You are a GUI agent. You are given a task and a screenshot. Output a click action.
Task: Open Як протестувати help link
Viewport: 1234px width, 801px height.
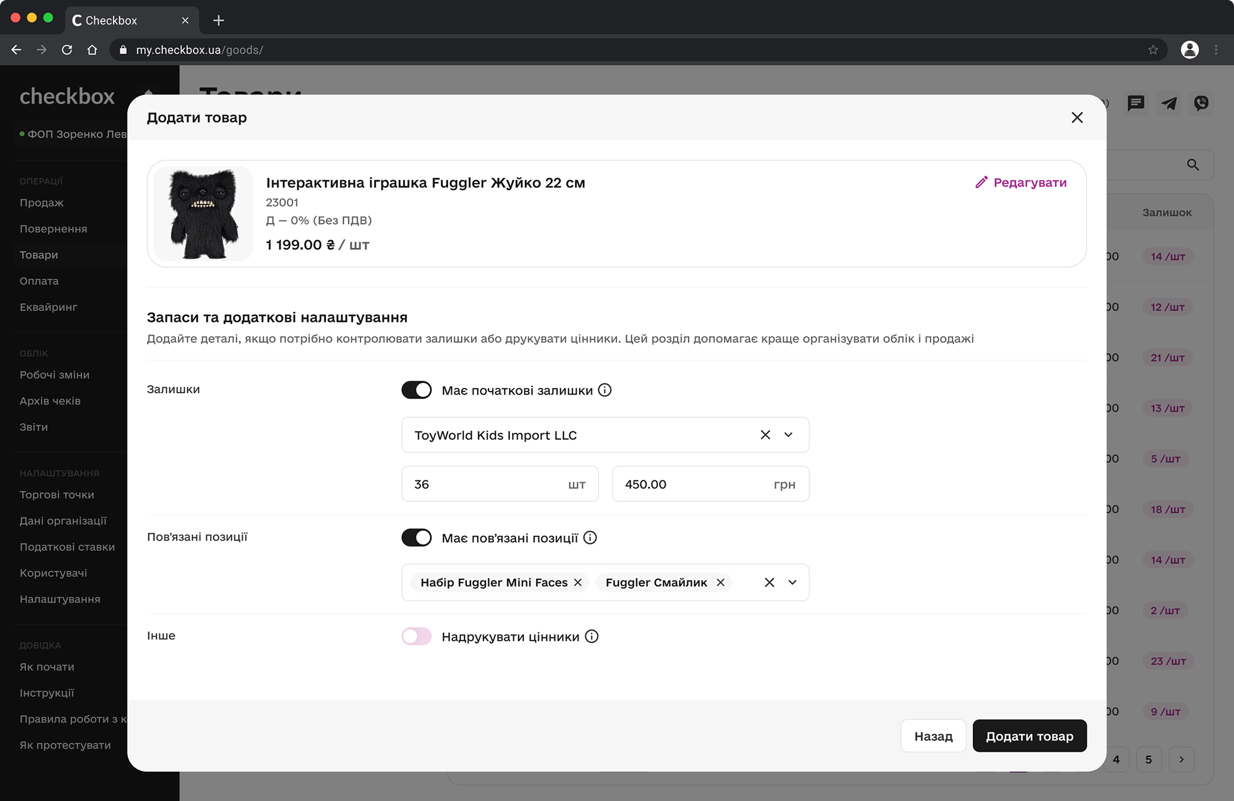[65, 745]
